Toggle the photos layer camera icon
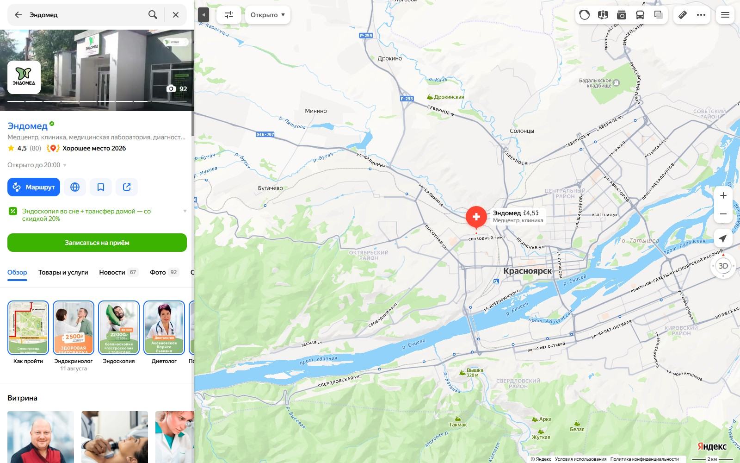Viewport: 740px width, 463px height. tap(621, 15)
